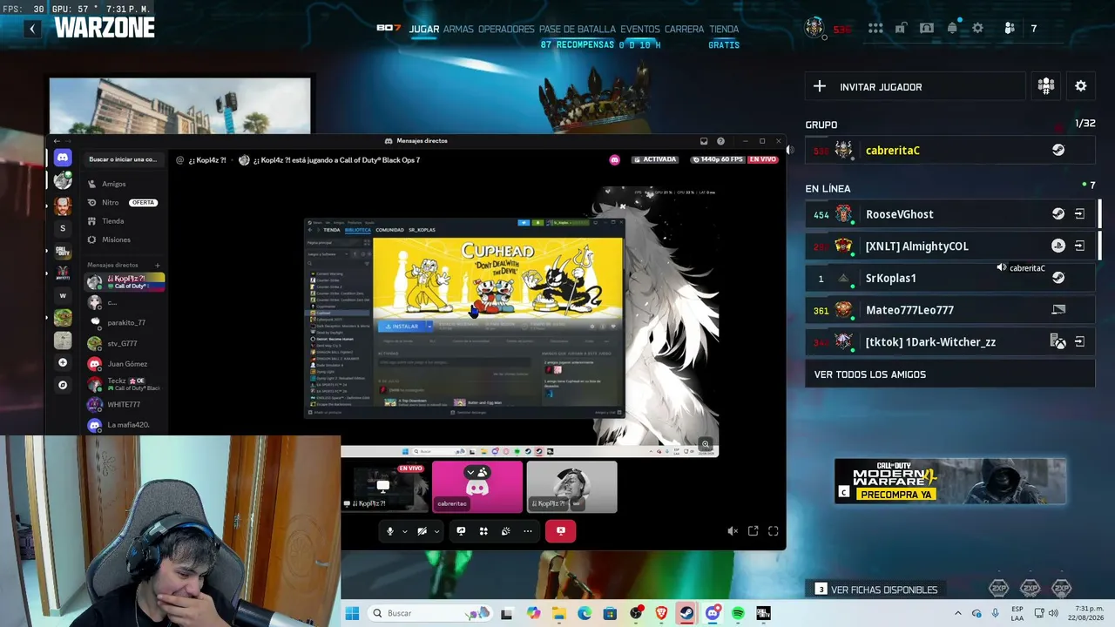Viewport: 1115px width, 627px height.
Task: Pop out the Discord call window
Action: pyautogui.click(x=753, y=531)
